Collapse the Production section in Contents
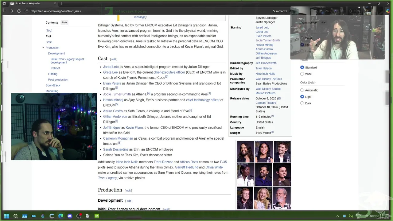393x221 pixels. point(43,48)
